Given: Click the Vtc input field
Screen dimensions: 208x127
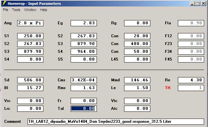Looking at the screenshot, I should pos(137,101).
